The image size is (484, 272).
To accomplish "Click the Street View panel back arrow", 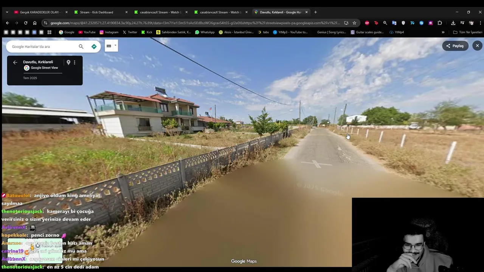I will click(15, 62).
